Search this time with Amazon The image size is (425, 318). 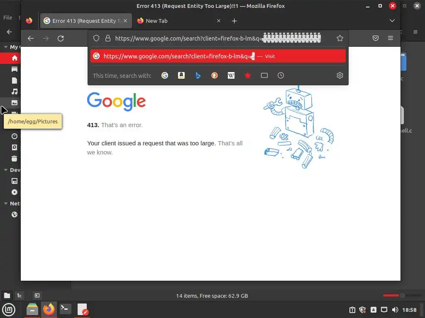point(181,75)
